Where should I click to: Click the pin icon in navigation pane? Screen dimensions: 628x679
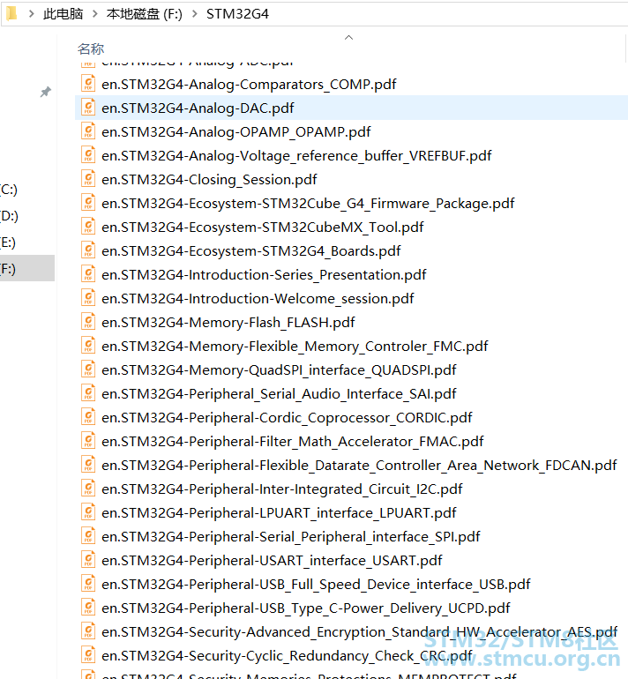pos(46,92)
